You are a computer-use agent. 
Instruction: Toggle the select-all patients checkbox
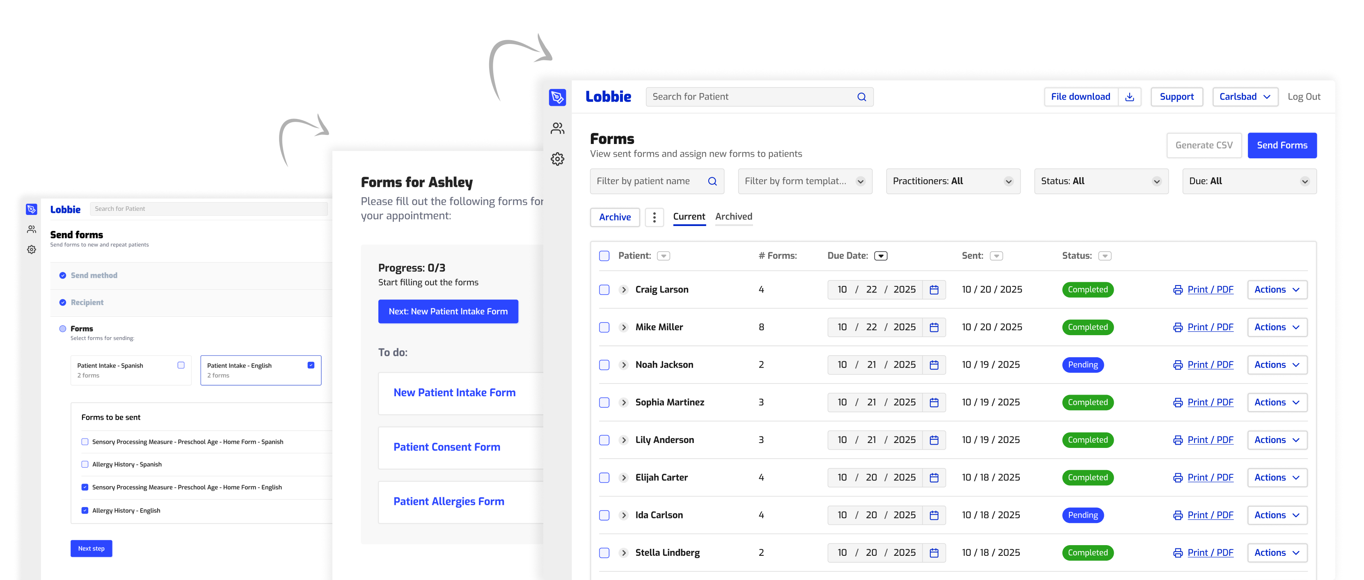[x=604, y=256]
